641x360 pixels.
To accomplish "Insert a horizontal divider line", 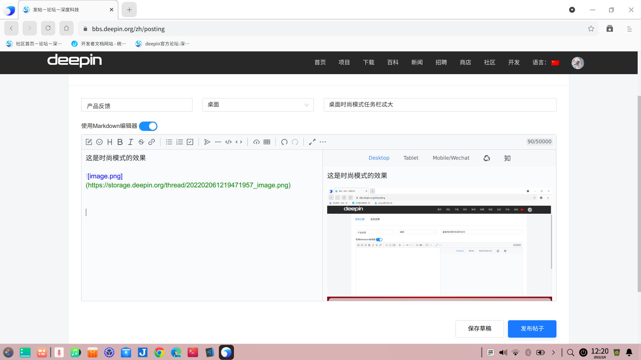I will (x=218, y=142).
